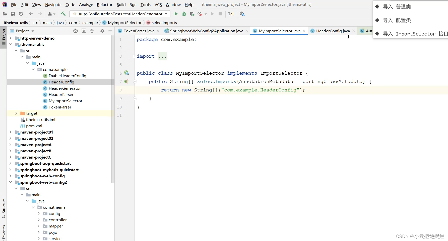Select the HeaderParser class in tree
The width and height of the screenshot is (448, 241).
point(61,95)
